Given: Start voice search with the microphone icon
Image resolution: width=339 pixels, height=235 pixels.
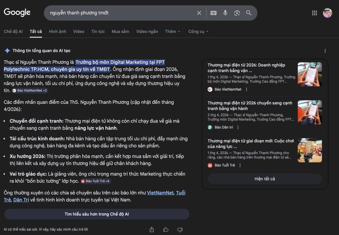Looking at the screenshot, I should click(225, 13).
